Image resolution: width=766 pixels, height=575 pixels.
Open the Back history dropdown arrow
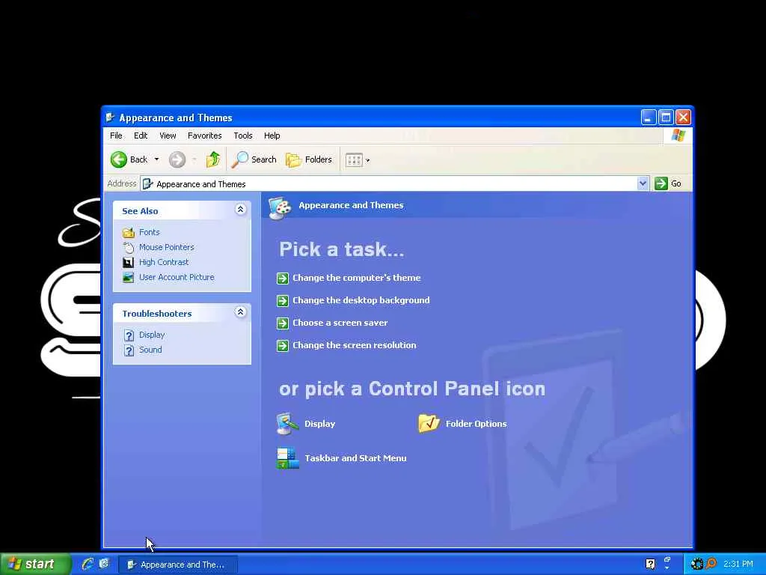coord(156,159)
